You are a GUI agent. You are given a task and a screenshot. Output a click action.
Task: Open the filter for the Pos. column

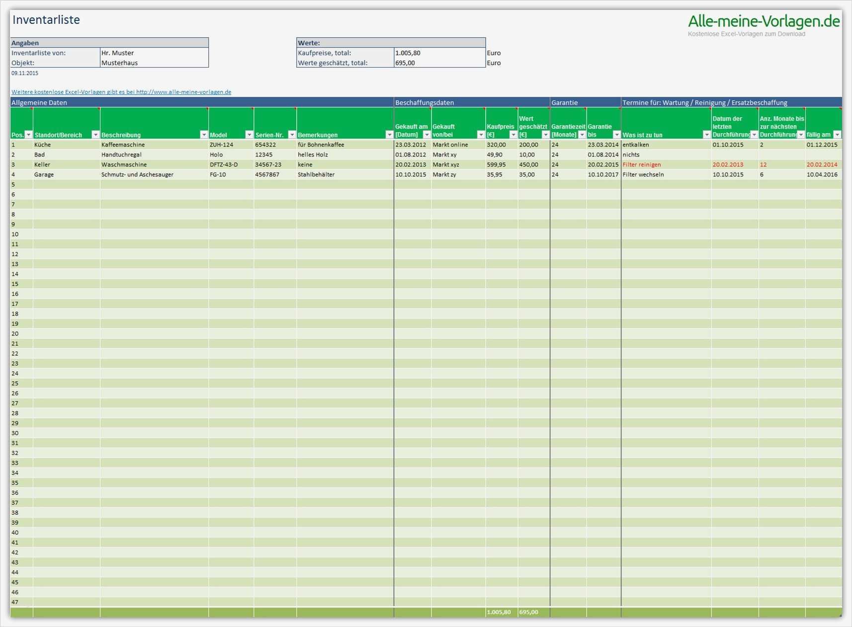pos(28,135)
